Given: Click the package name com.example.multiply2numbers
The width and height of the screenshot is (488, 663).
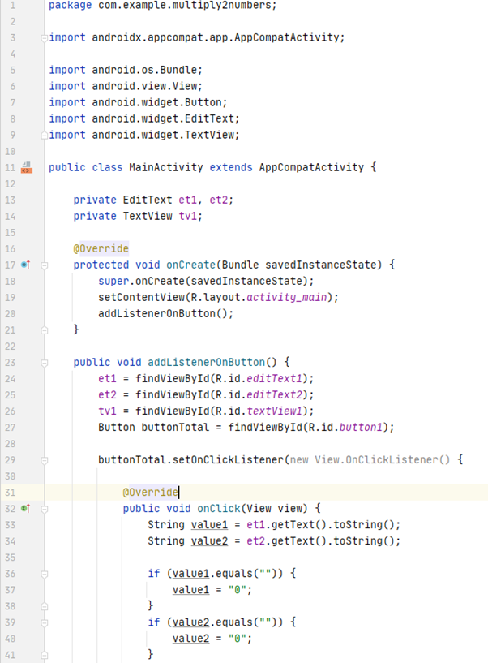Looking at the screenshot, I should (x=185, y=5).
